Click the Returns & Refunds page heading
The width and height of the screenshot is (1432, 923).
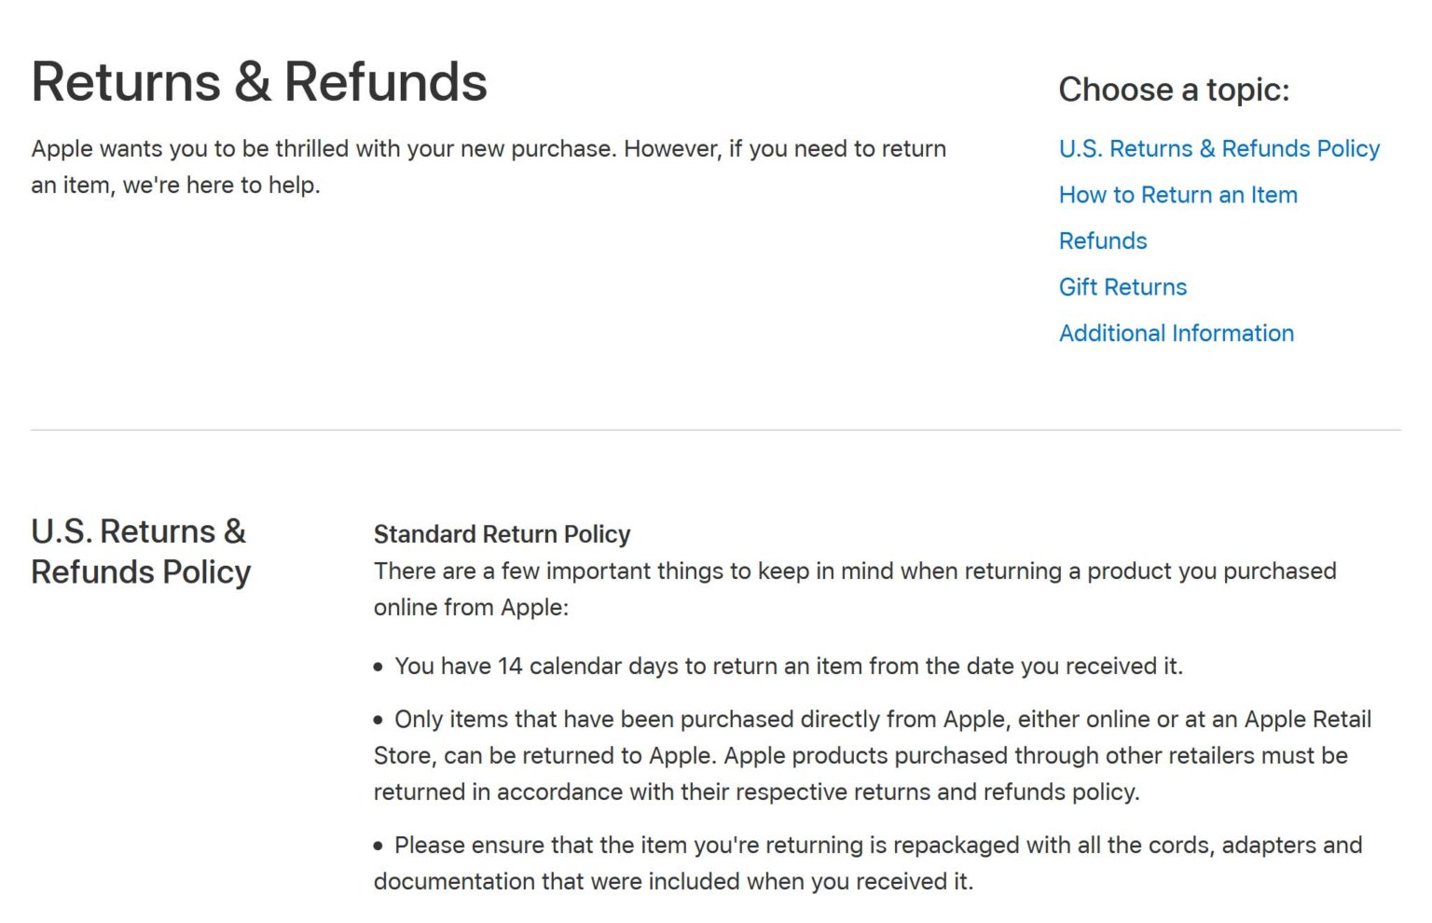coord(259,82)
